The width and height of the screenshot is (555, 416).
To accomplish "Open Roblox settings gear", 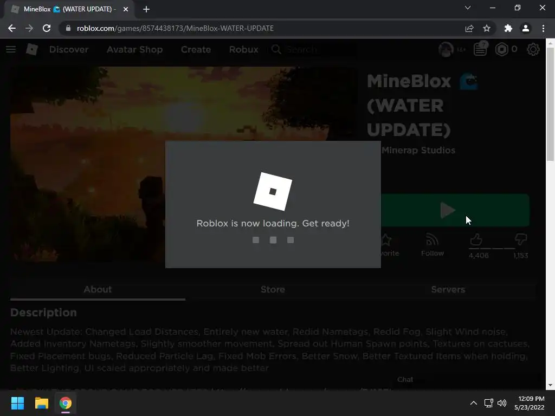I will pyautogui.click(x=533, y=49).
